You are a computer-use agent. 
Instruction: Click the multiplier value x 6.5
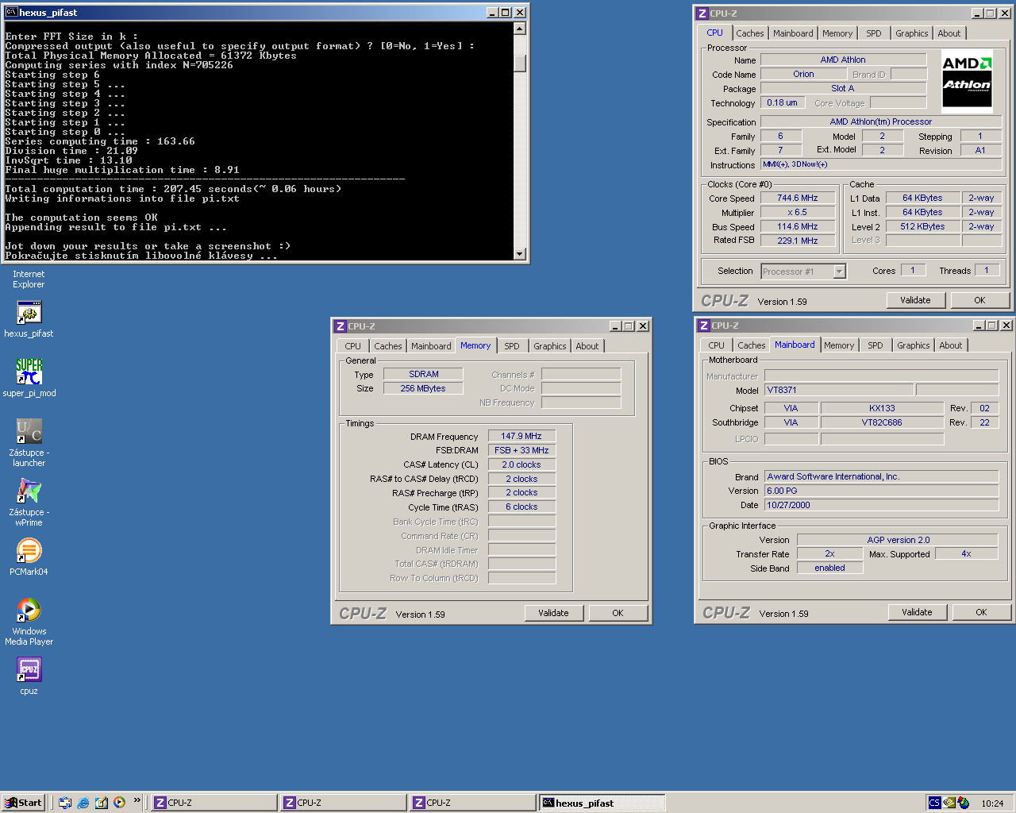[797, 213]
